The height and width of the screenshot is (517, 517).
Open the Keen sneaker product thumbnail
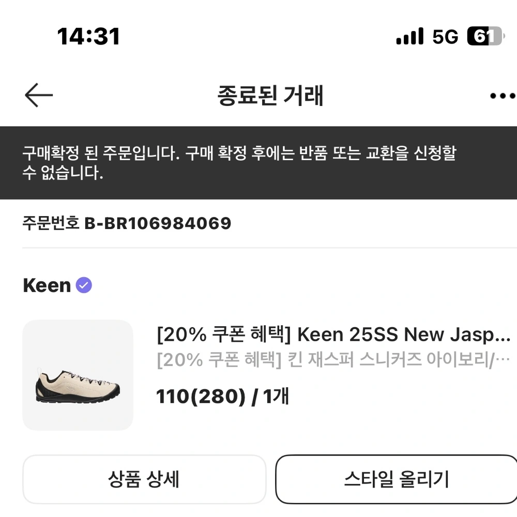coord(78,375)
